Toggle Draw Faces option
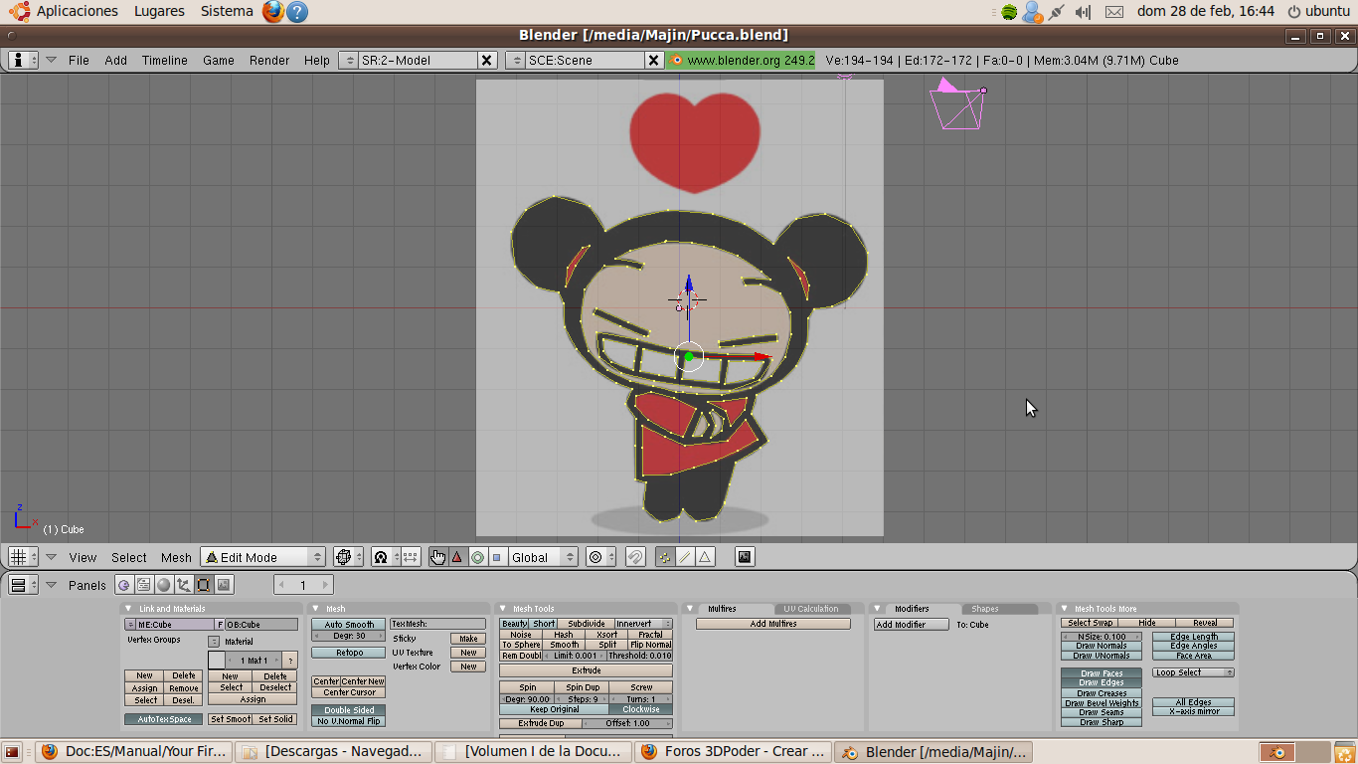Screen dimensions: 1358x764 (1102, 673)
